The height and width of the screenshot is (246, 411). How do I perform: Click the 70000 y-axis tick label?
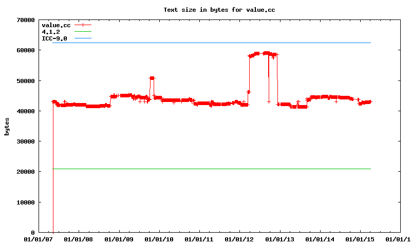point(24,20)
